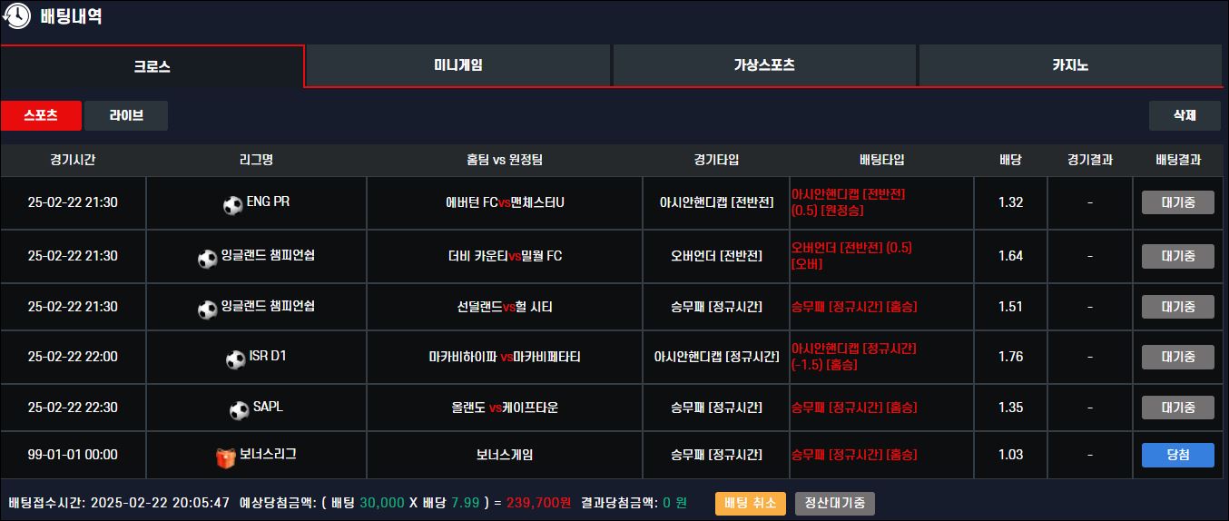Open the 카지노 tab
This screenshot has width=1229, height=521.
[x=1071, y=65]
